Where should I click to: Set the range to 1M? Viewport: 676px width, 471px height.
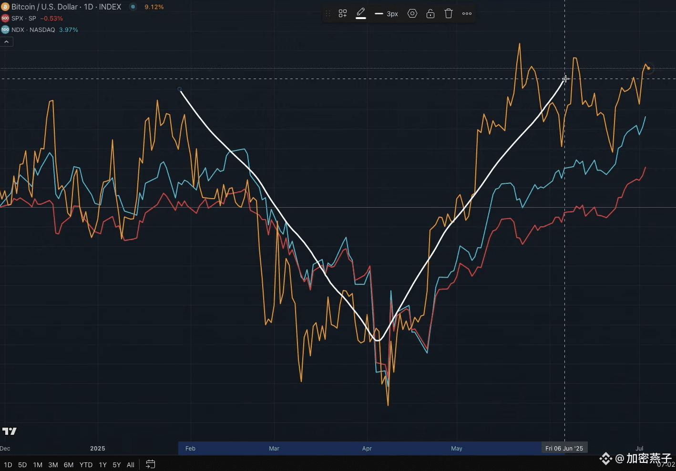coord(38,465)
